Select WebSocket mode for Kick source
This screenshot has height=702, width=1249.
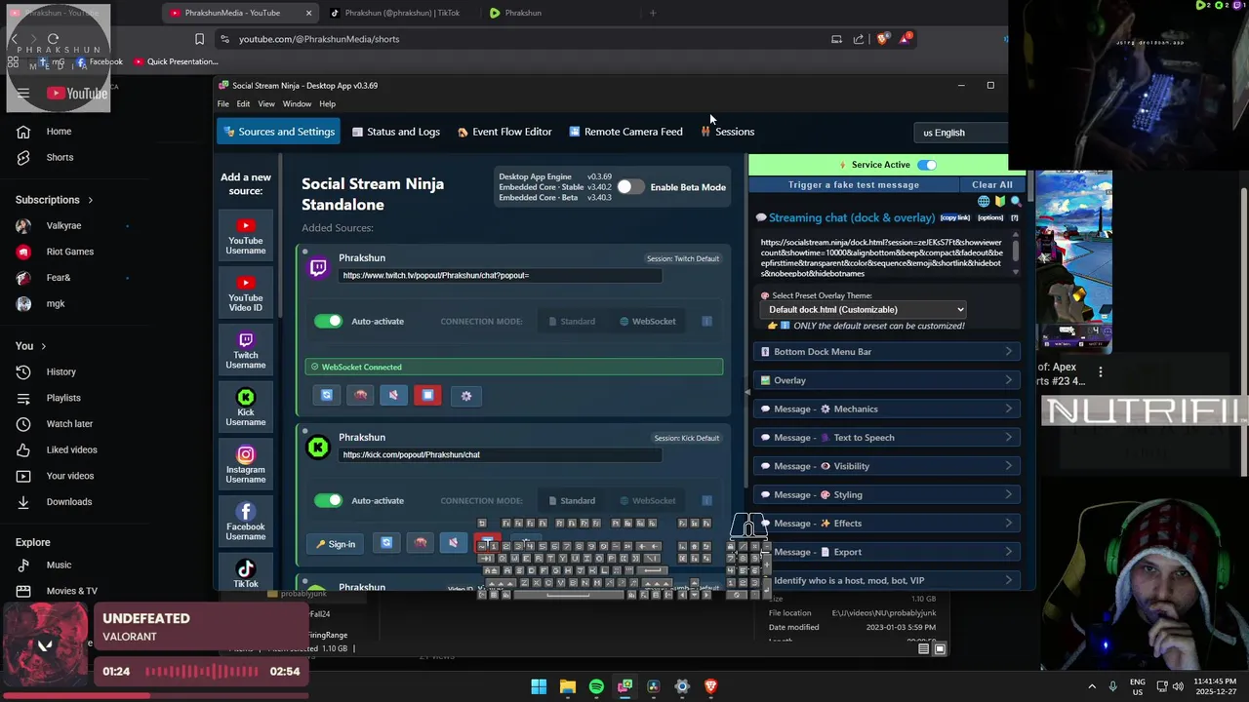(x=648, y=500)
